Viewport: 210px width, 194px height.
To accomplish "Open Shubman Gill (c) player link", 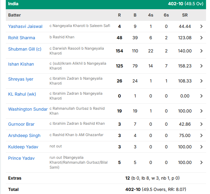I will point(24,49).
